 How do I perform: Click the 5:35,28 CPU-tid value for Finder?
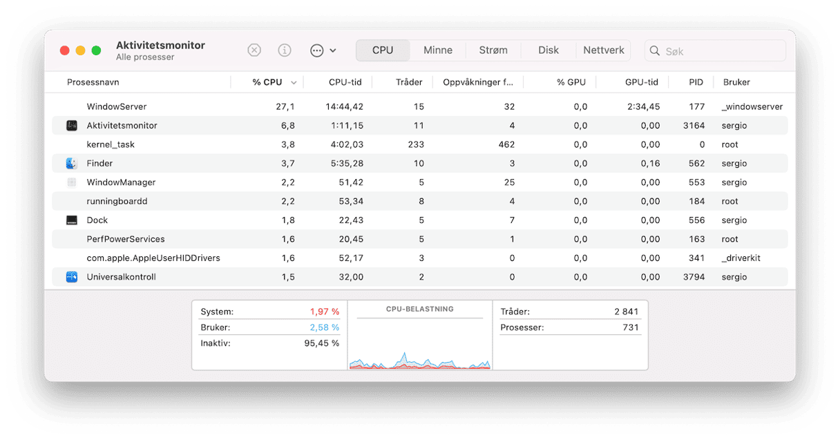click(347, 164)
